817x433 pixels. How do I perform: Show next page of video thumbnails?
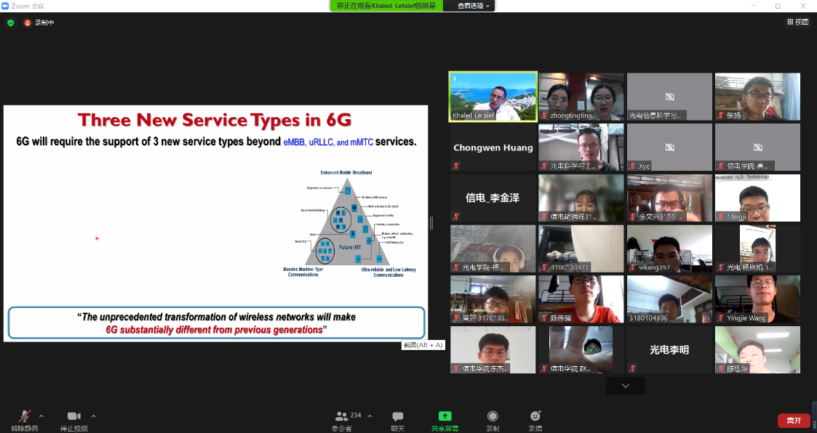click(625, 386)
